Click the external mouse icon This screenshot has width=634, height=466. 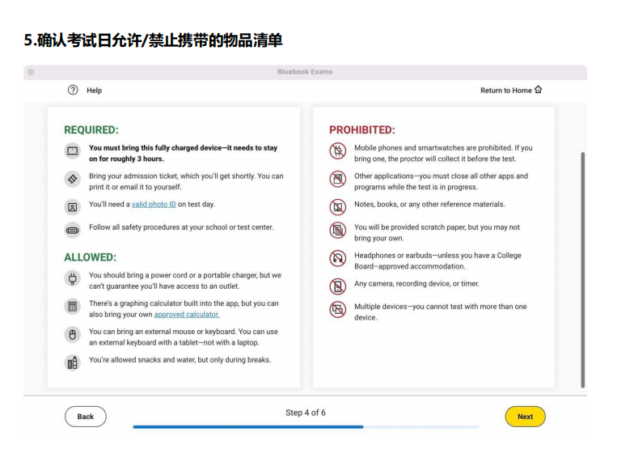73,335
